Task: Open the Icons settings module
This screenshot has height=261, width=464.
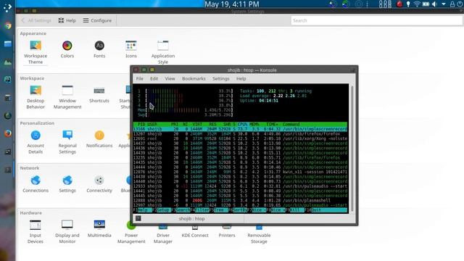Action: (130, 49)
